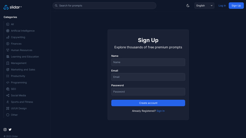Click the Log in link
The height and width of the screenshot is (138, 246).
(222, 6)
